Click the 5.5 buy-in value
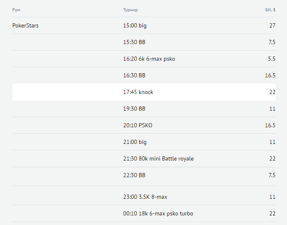 (272, 59)
